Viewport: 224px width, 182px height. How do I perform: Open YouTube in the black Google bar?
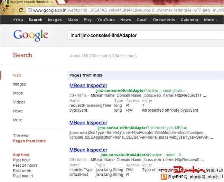[x=106, y=20]
